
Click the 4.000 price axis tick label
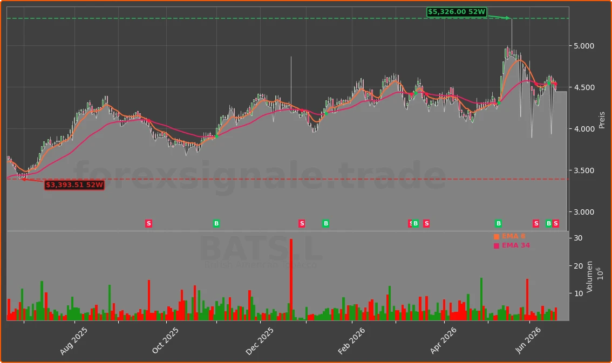[x=584, y=129]
